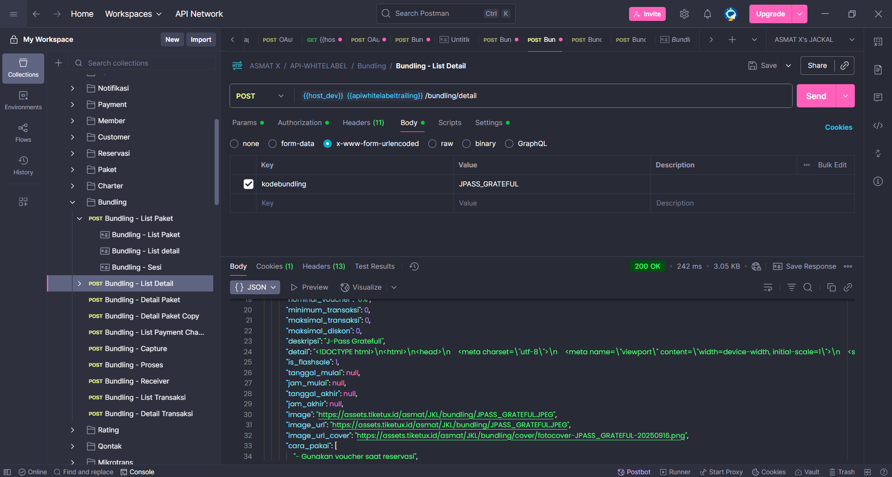This screenshot has height=477, width=892.
Task: Copy response body using copy icon
Action: tap(831, 287)
